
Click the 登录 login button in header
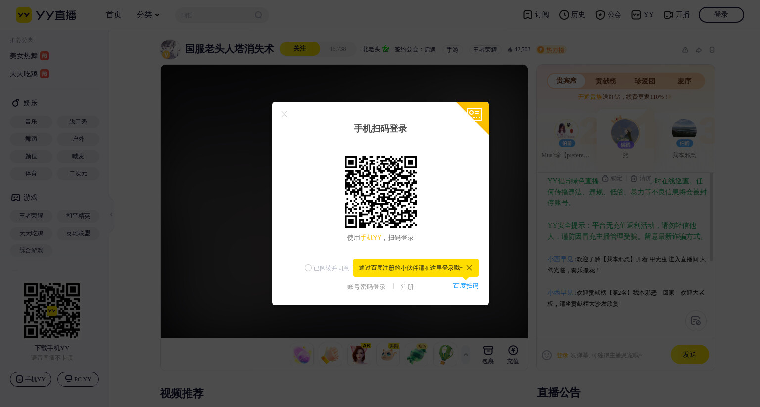pyautogui.click(x=721, y=15)
